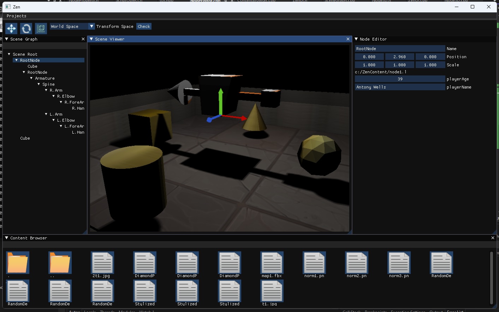Select the map1.fbx file icon
Image resolution: width=499 pixels, height=312 pixels.
tap(272, 263)
